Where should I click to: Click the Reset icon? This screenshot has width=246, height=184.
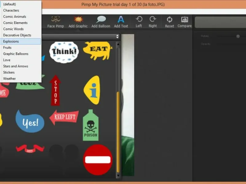(x=169, y=20)
